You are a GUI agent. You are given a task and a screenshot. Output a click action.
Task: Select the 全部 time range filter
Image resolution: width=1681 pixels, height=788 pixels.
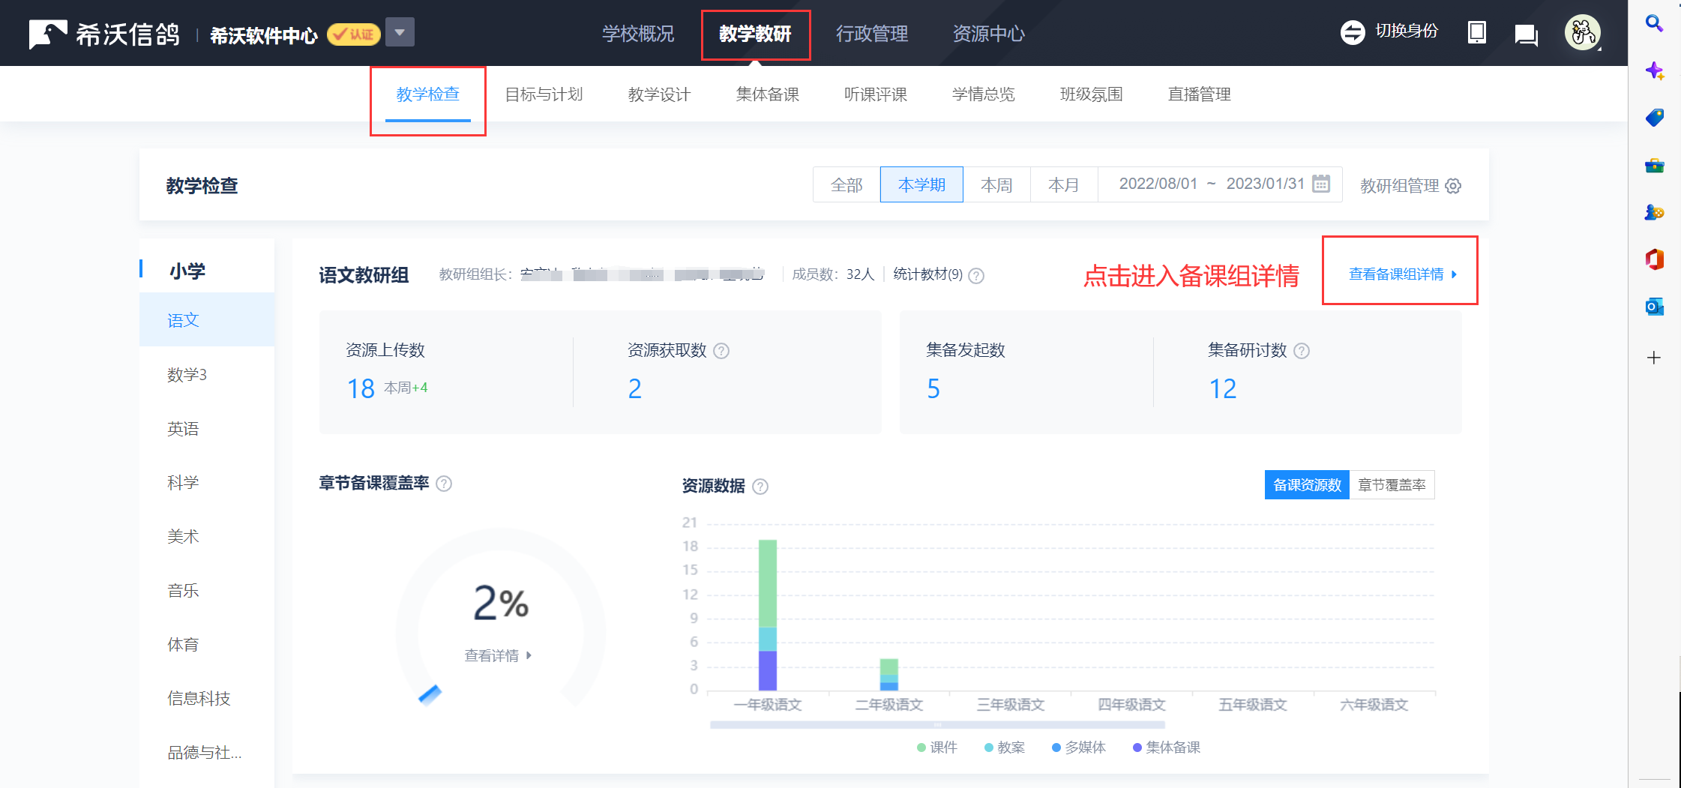click(846, 184)
